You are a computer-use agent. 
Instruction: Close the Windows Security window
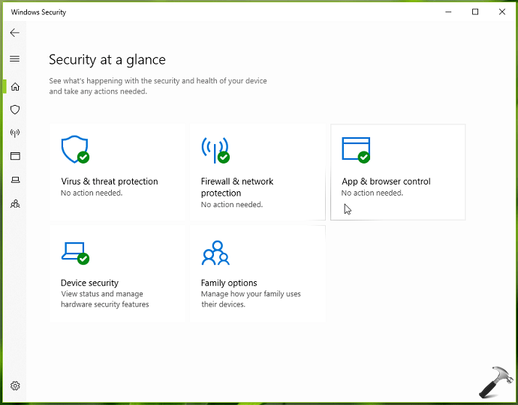[502, 12]
